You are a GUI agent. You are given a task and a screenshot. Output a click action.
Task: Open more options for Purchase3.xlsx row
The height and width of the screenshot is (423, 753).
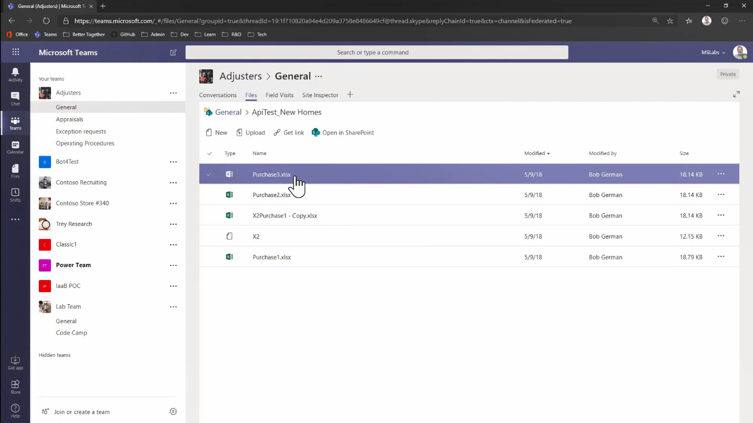tap(721, 174)
